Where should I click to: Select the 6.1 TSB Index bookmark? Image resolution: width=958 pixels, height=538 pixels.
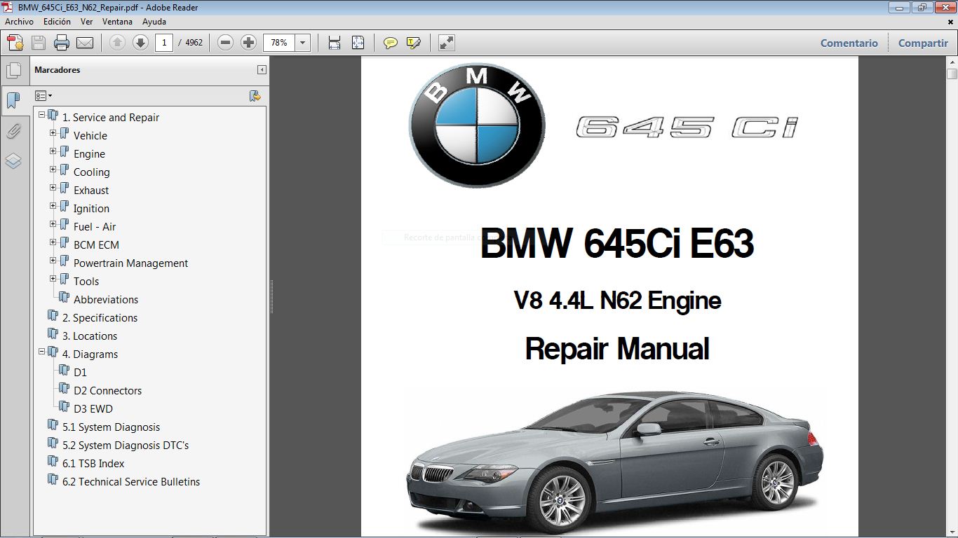point(93,464)
